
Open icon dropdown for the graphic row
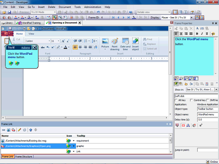74,146
